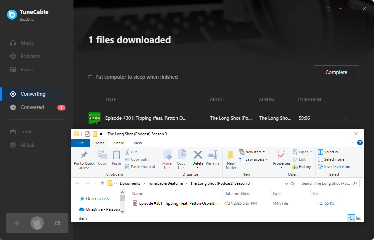The image size is (374, 240).
Task: Click Open in the ribbon Open group
Action: (x=303, y=152)
